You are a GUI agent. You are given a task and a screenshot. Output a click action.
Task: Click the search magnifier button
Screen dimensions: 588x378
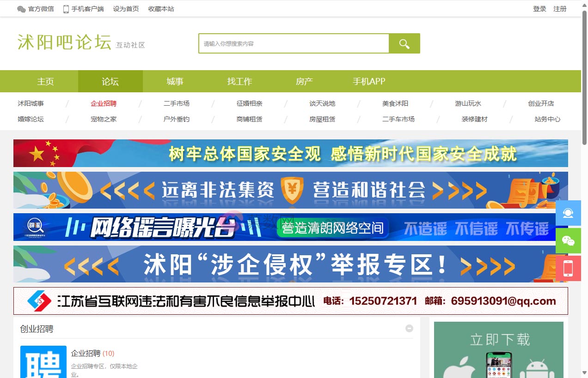click(404, 43)
